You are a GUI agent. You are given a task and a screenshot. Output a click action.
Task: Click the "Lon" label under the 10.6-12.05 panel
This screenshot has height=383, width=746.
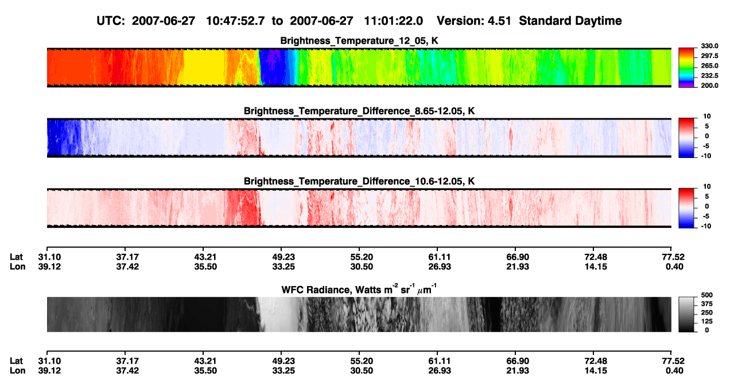17,266
